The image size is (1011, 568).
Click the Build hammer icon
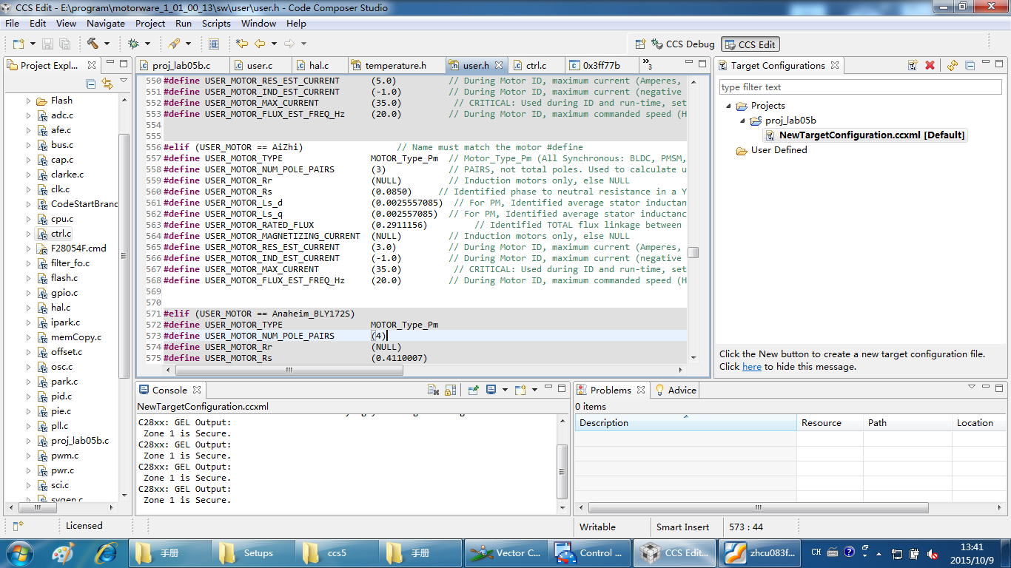point(93,44)
